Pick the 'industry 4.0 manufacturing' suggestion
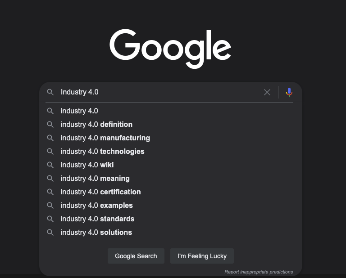This screenshot has height=278, width=346. point(170,138)
